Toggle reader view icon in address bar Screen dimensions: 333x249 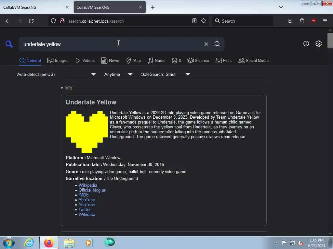coord(194,21)
